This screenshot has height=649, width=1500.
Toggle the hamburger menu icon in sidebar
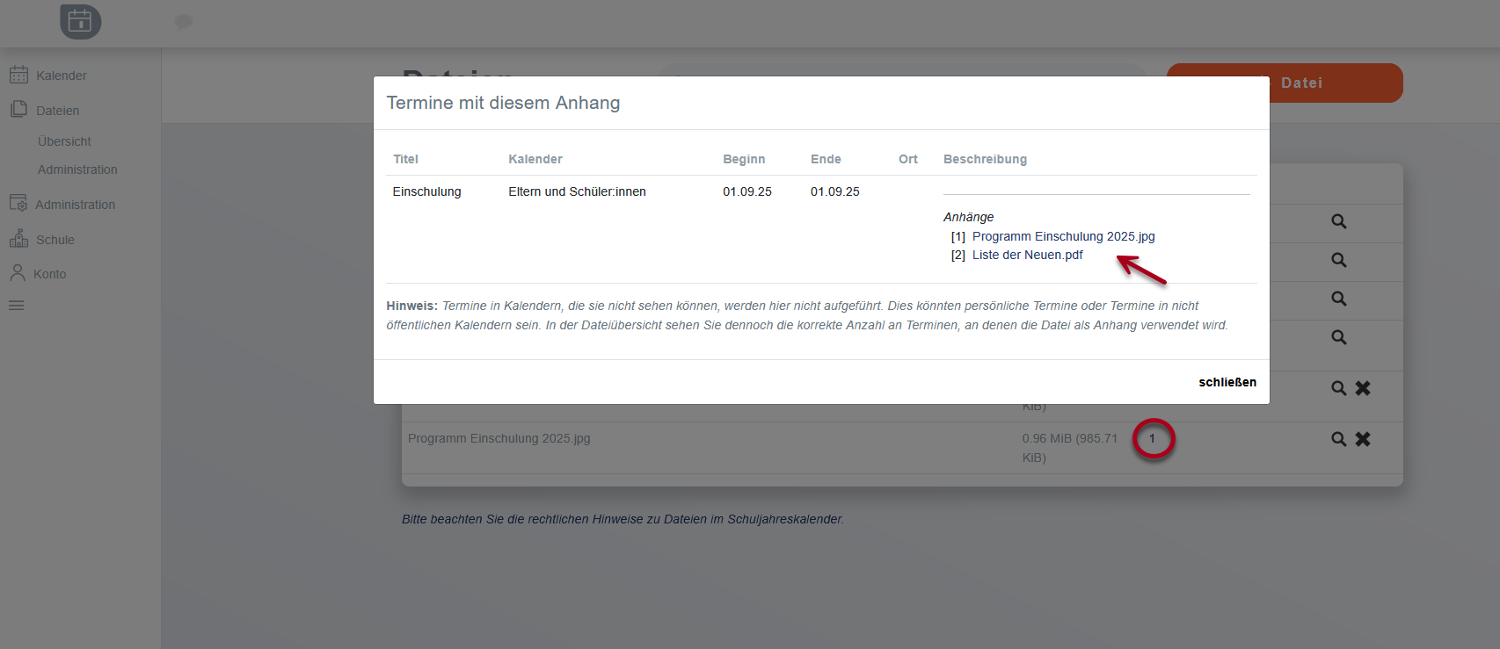pyautogui.click(x=17, y=306)
